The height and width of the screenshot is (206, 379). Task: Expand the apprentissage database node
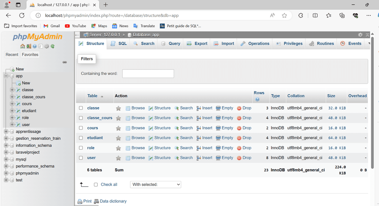(x=6, y=132)
